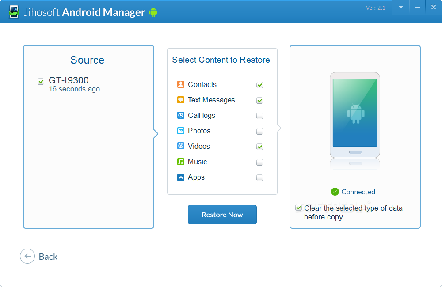The height and width of the screenshot is (287, 442).
Task: Close the Android Manager window
Action: [x=434, y=8]
